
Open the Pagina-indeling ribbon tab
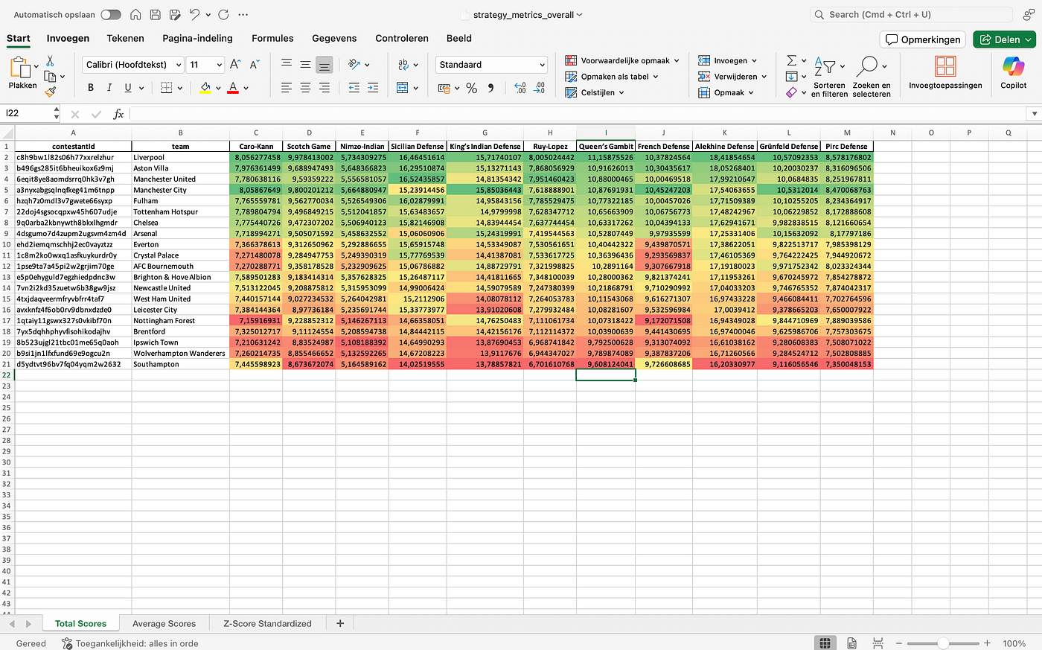[197, 38]
